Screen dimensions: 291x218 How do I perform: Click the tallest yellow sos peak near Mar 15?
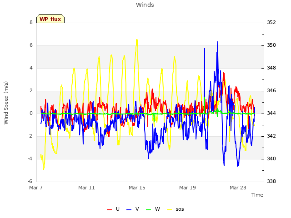137,40
